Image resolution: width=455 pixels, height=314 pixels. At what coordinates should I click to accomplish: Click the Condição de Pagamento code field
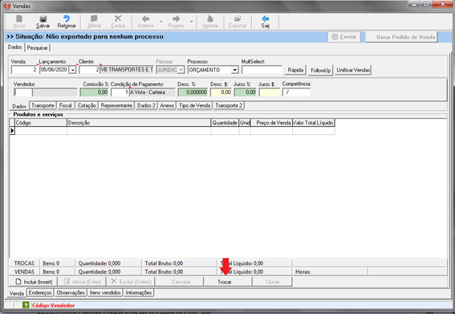[120, 92]
